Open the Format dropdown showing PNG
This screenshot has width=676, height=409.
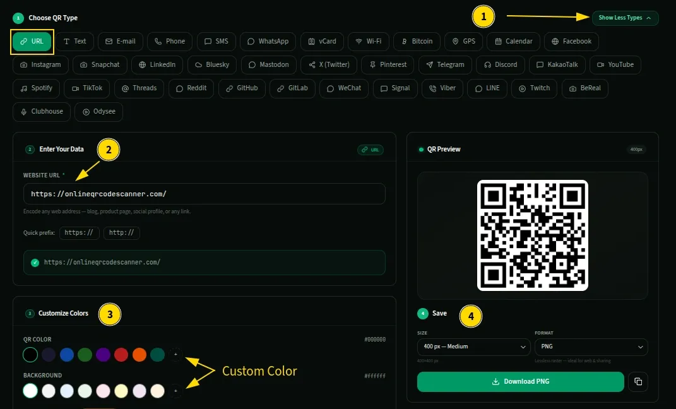click(591, 347)
